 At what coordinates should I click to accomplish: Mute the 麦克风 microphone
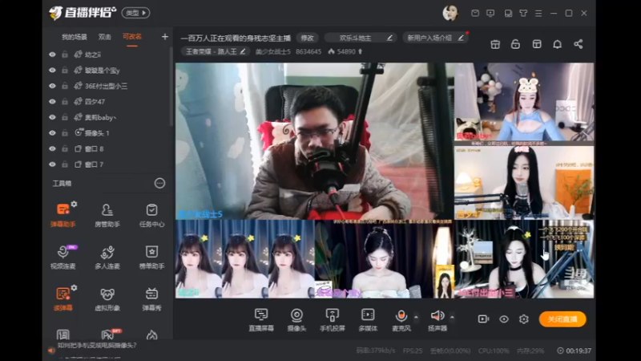(401, 319)
